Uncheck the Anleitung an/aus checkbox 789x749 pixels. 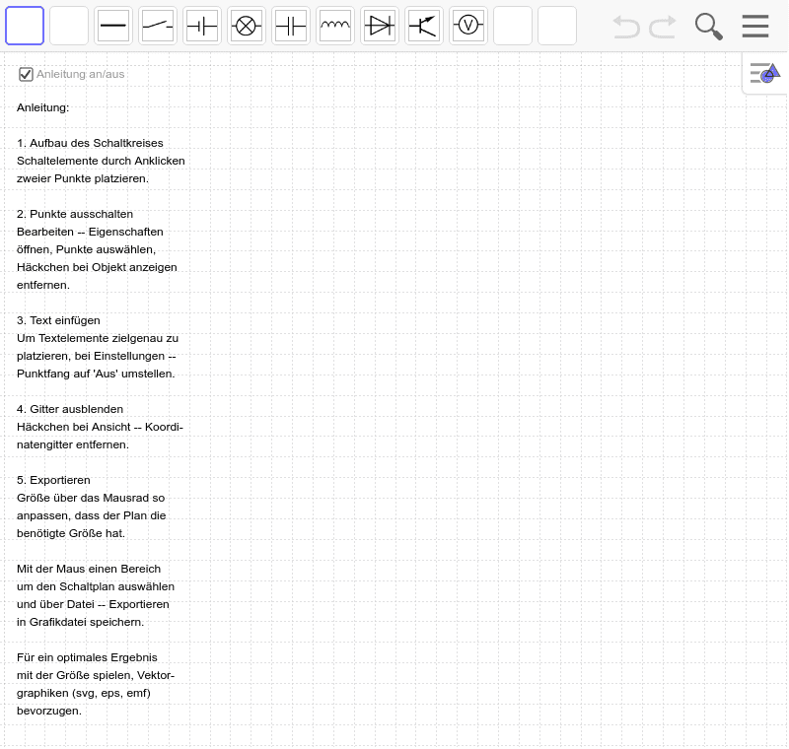pos(26,74)
